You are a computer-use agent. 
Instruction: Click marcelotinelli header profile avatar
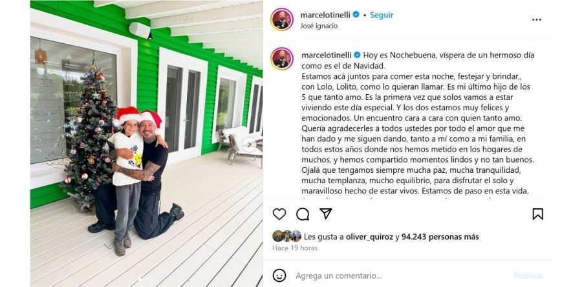[282, 19]
